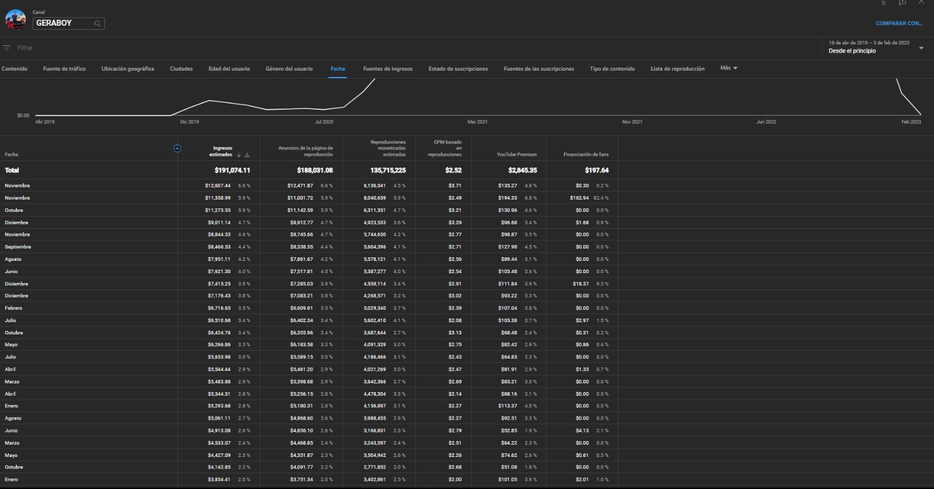Click the COMPARAR CON link
This screenshot has width=934, height=489.
899,23
